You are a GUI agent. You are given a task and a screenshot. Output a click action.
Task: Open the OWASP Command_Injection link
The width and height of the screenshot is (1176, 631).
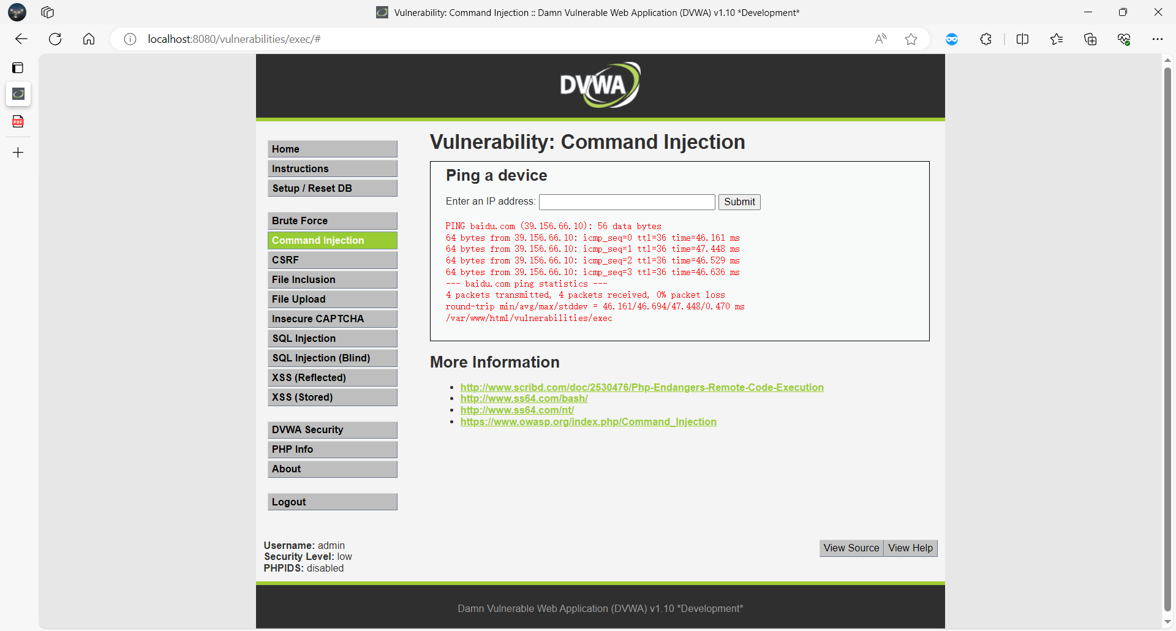coord(588,421)
